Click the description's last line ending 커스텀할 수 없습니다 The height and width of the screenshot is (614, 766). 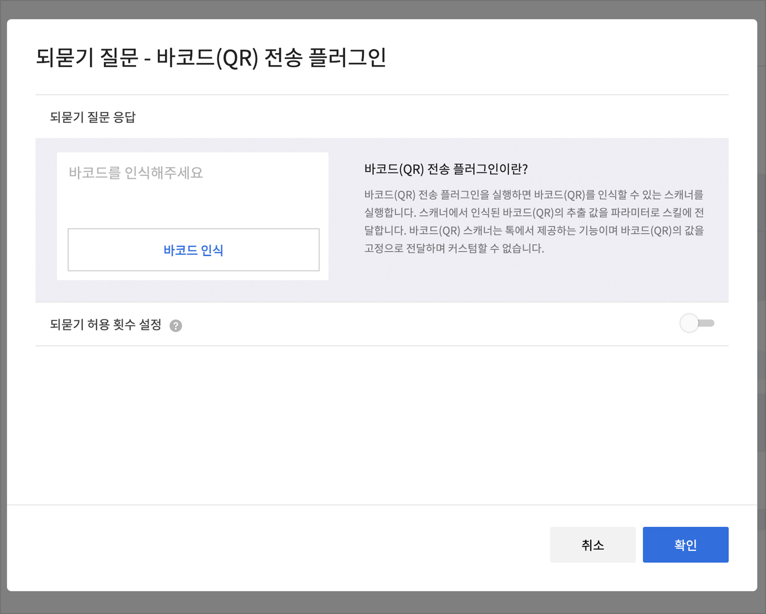(x=454, y=249)
